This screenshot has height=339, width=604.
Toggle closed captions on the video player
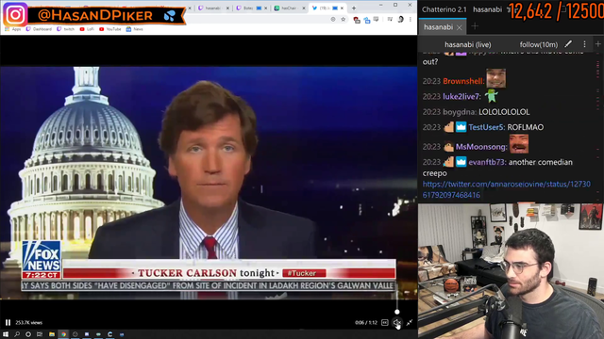(x=384, y=322)
